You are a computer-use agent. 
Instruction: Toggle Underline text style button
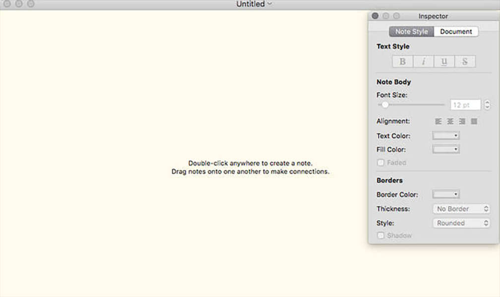(444, 61)
